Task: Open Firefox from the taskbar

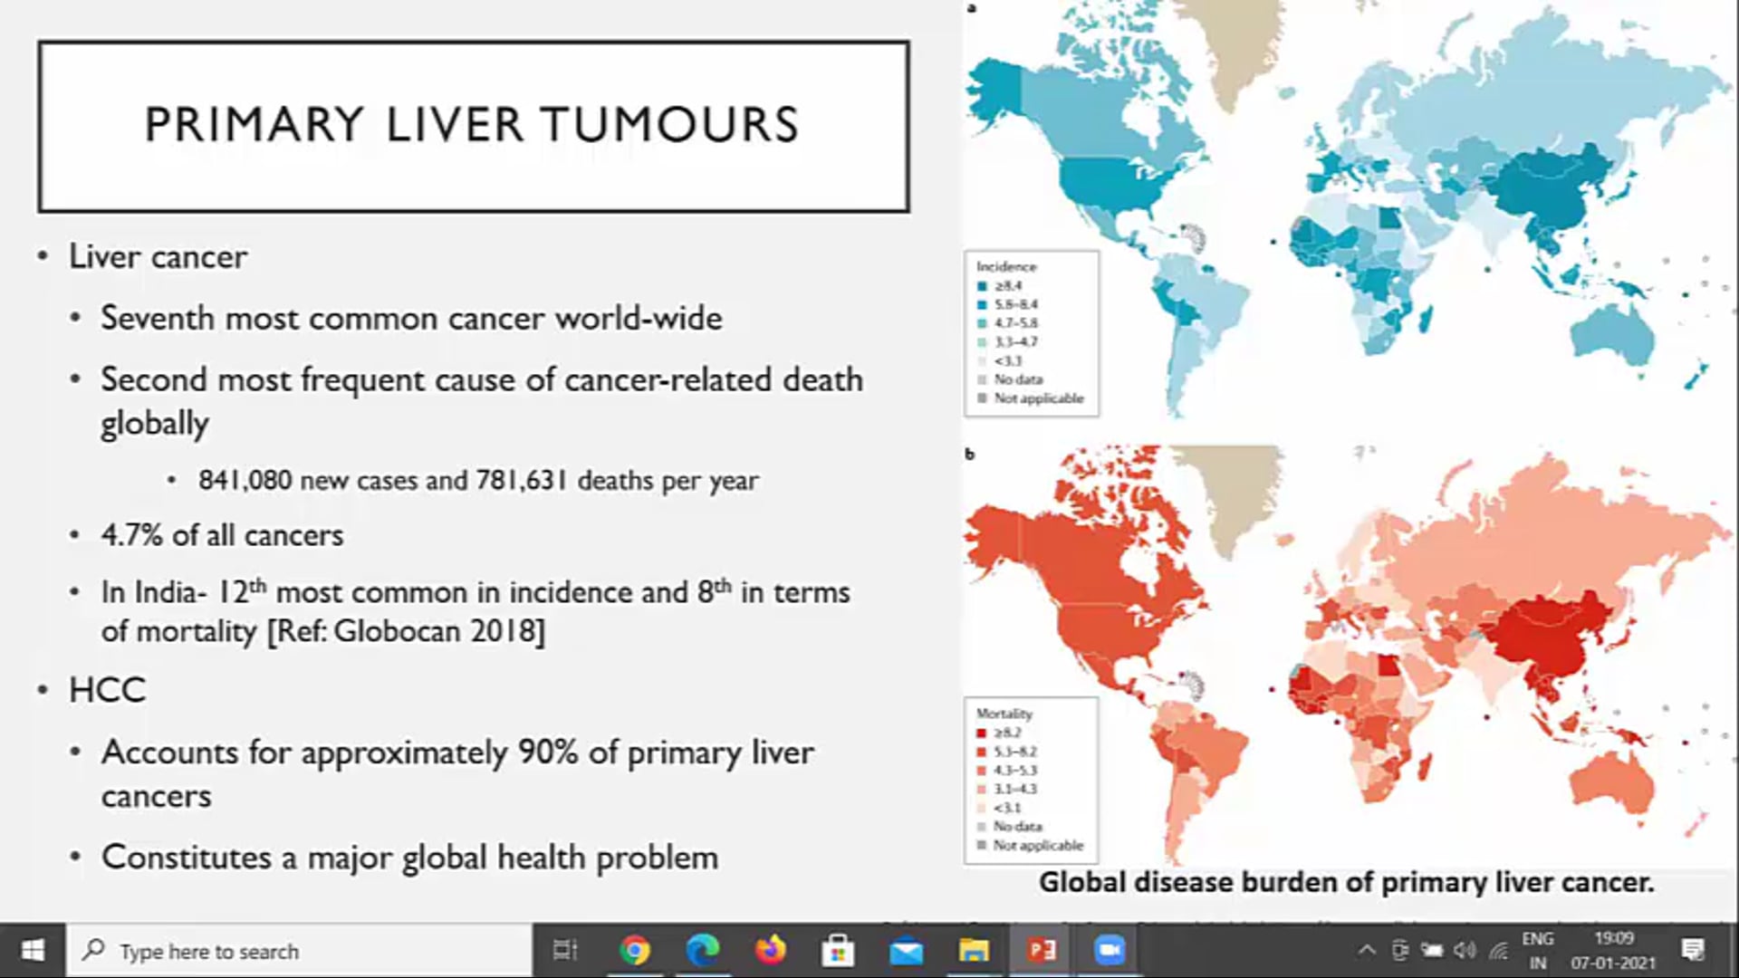Action: coord(772,951)
